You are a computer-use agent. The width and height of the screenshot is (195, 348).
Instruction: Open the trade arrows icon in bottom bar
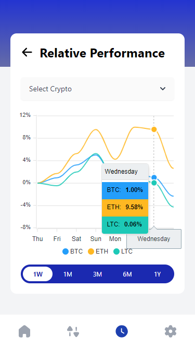coord(73,331)
